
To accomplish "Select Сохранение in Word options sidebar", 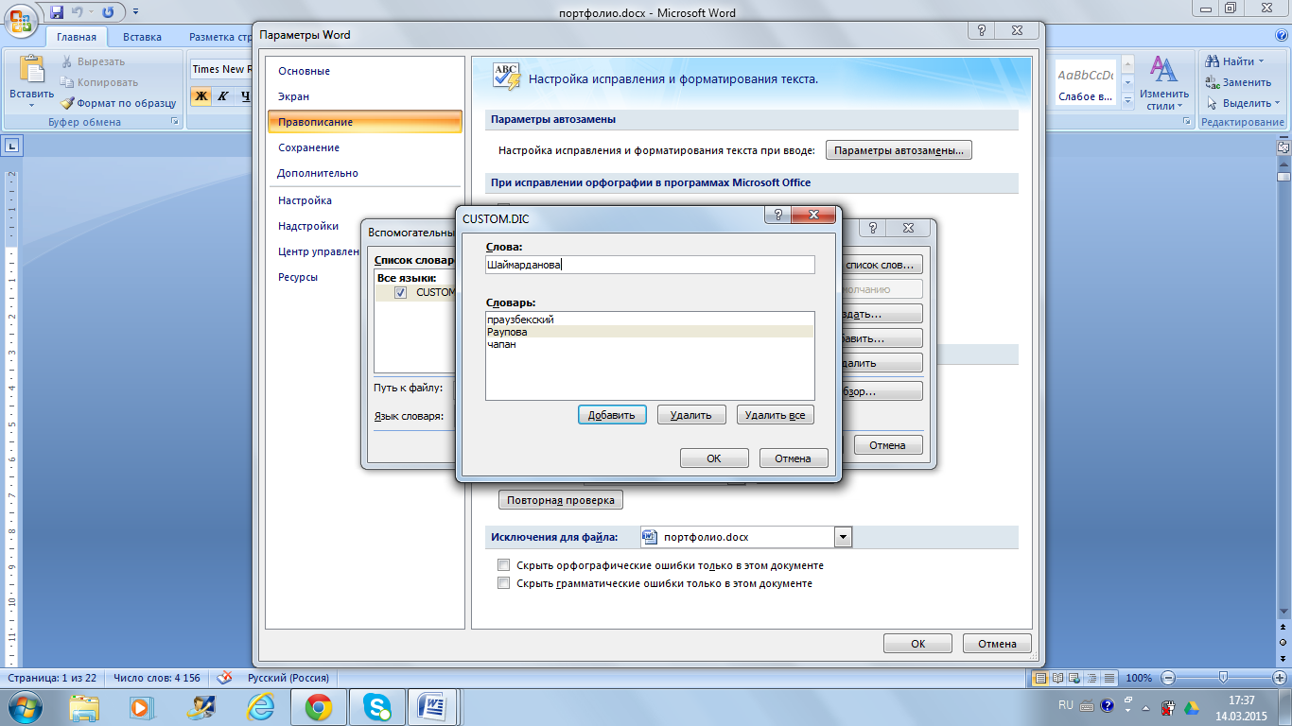I will point(364,147).
